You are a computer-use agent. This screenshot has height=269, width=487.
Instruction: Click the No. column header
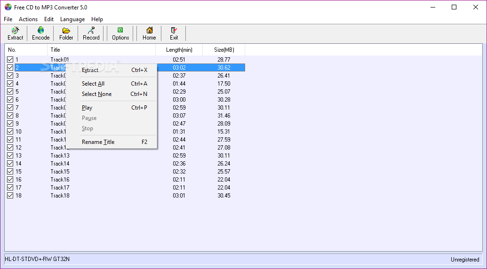[x=26, y=50]
